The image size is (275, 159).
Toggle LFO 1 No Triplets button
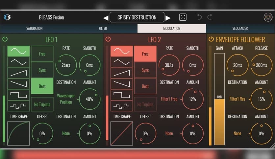pyautogui.click(x=42, y=104)
